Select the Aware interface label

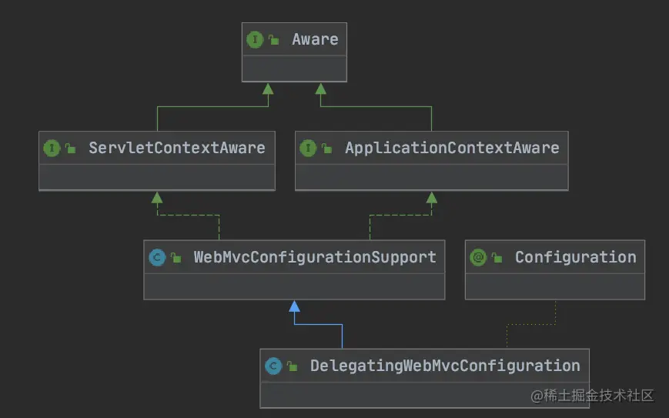315,39
